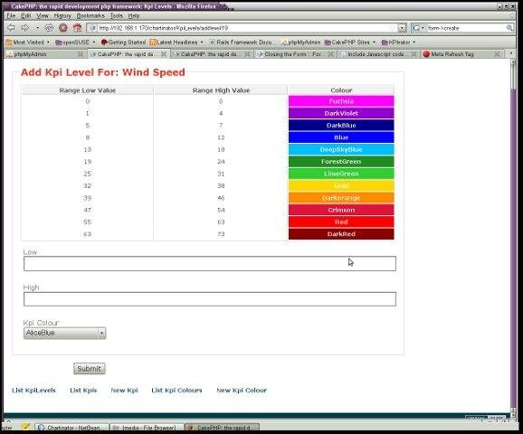Click the DarkViolet colour swatch

coord(341,113)
